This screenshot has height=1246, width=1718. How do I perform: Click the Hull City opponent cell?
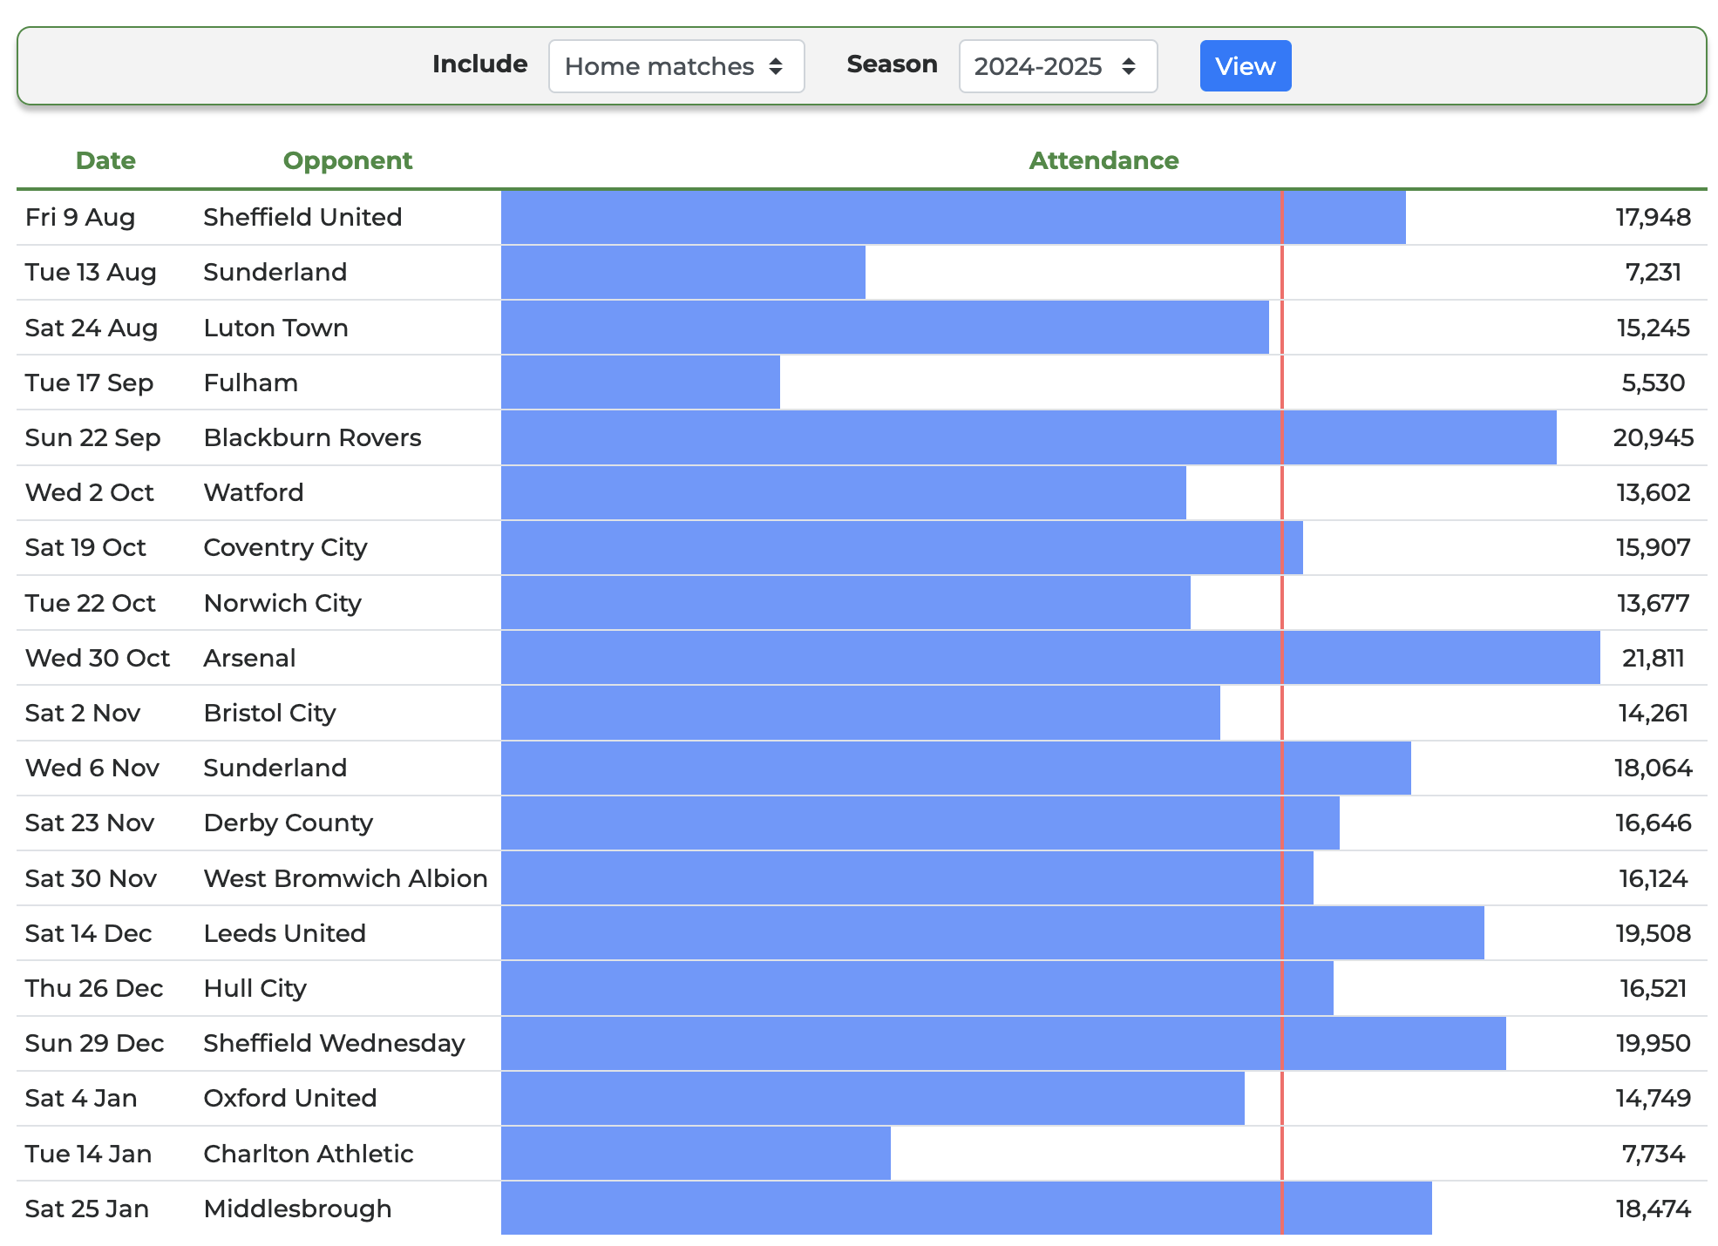tap(255, 988)
